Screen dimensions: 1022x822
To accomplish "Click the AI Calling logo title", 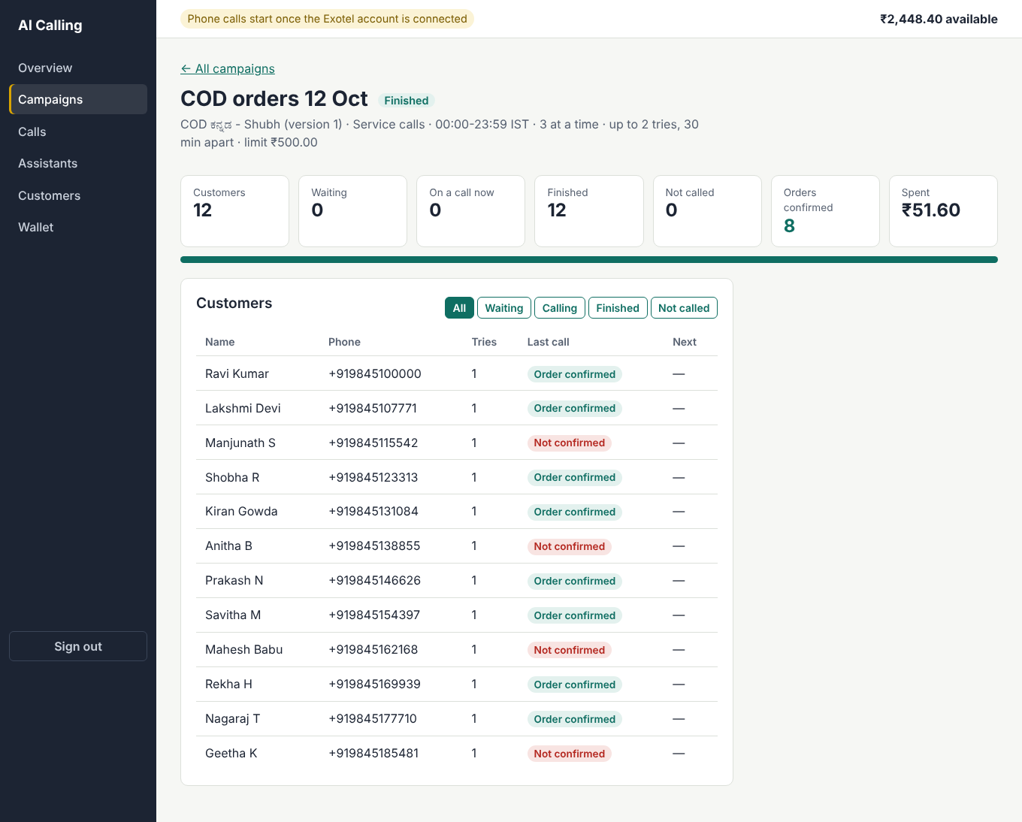I will point(50,25).
